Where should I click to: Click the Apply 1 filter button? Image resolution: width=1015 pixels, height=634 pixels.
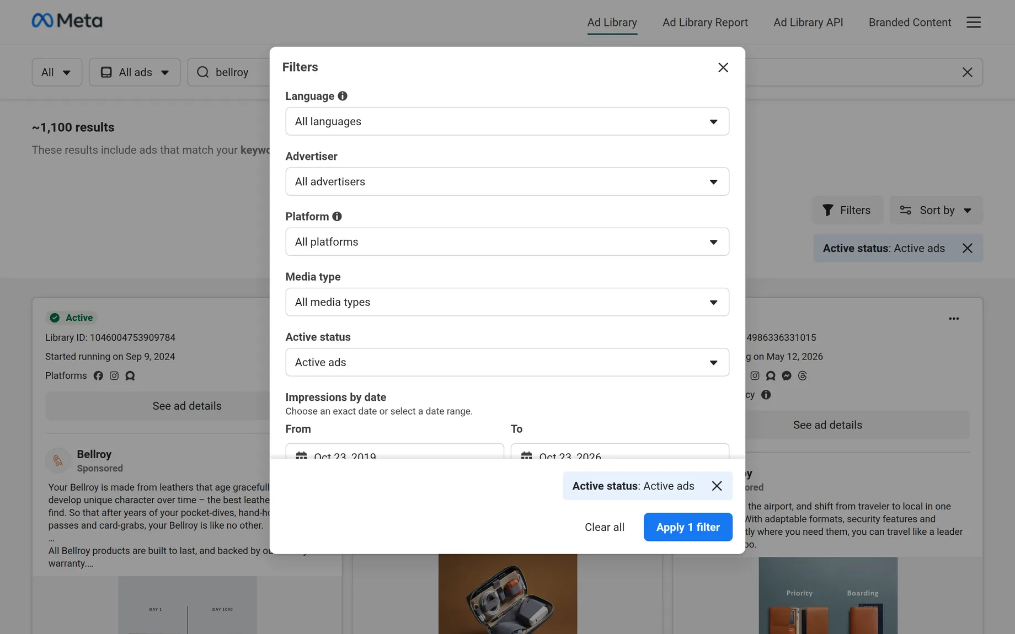click(688, 527)
